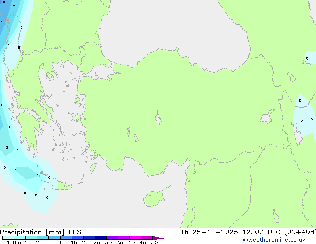Click the '(00+408)' forecast offset text
Screen dimensions: 316x244
300,232
